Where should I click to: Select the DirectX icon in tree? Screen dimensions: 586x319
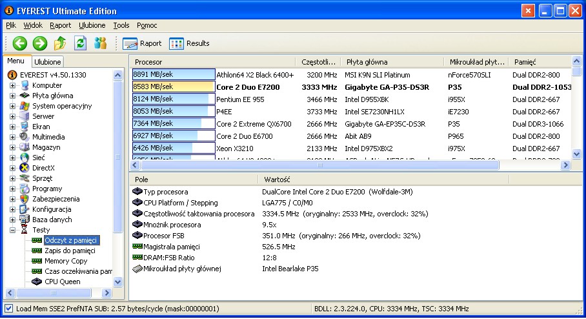tap(25, 168)
